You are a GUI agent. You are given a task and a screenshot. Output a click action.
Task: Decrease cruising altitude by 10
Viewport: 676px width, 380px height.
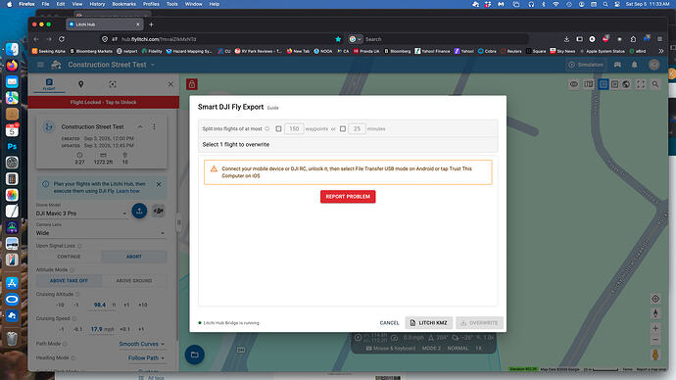60,305
